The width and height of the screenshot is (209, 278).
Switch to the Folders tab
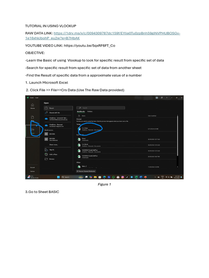click(90, 112)
